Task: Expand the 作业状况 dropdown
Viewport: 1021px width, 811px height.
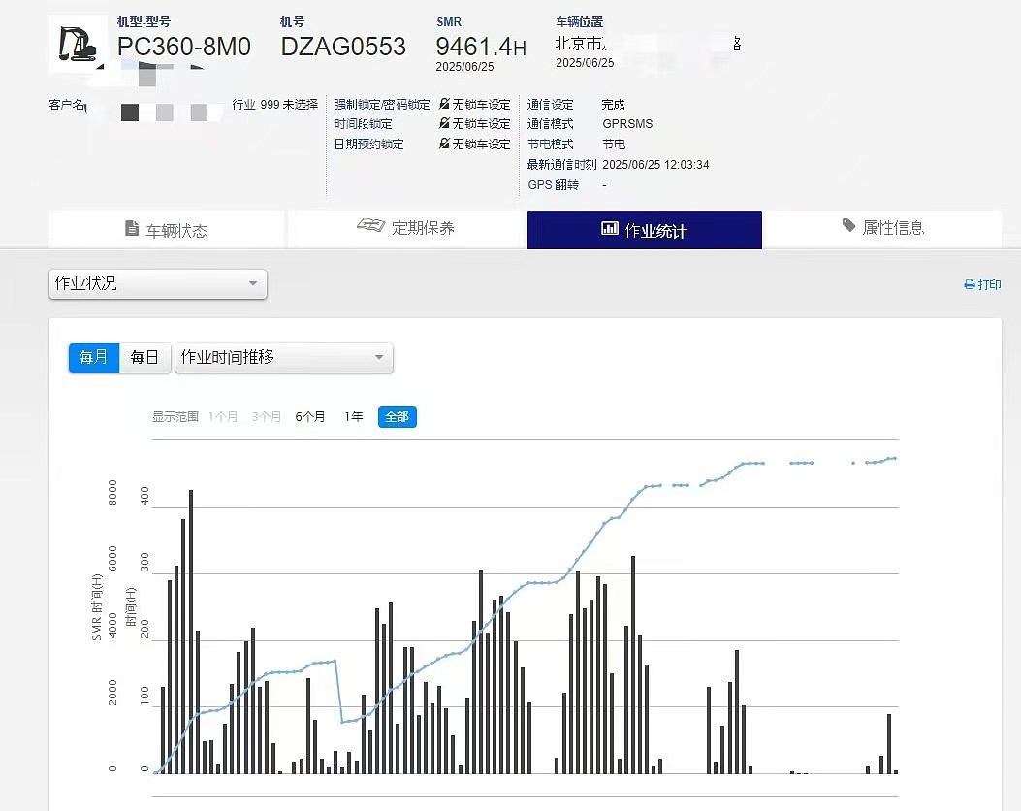Action: point(158,284)
